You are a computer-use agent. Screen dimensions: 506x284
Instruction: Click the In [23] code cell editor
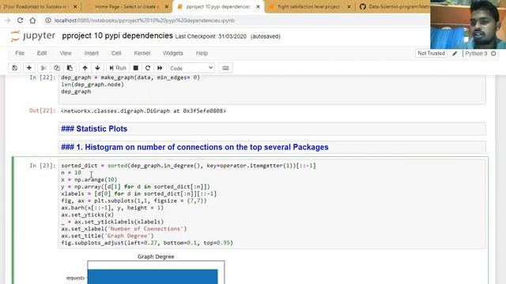coord(272,204)
